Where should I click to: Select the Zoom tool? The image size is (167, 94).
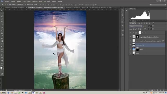click(x=2, y=63)
